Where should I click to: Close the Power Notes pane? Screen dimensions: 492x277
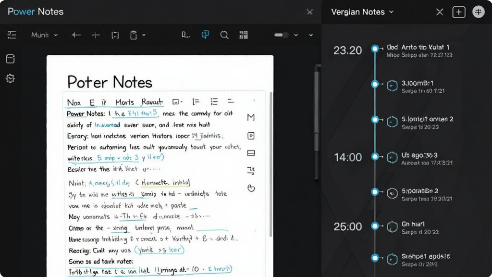coord(310,12)
